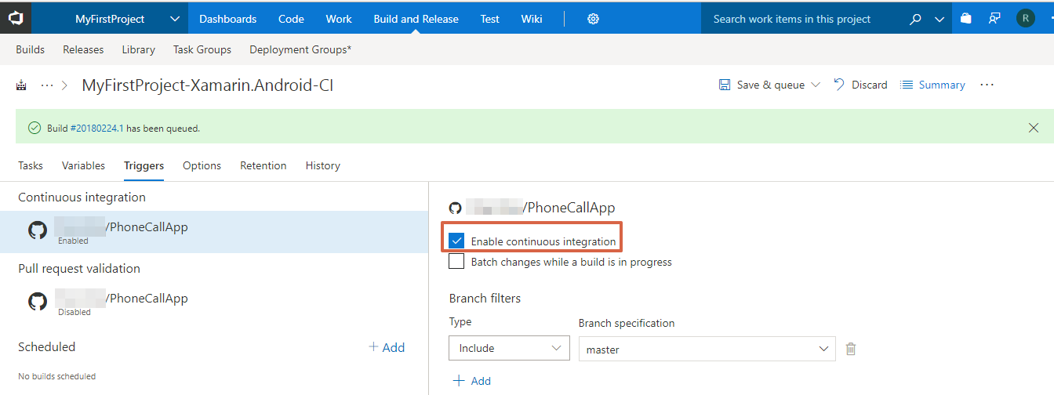This screenshot has height=395, width=1054.
Task: Add a new branch filter
Action: click(x=472, y=381)
